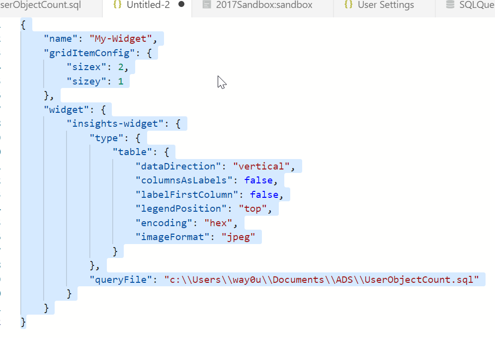This screenshot has height=338, width=495.
Task: Select the Untitled-2 editor tab
Action: [x=148, y=5]
